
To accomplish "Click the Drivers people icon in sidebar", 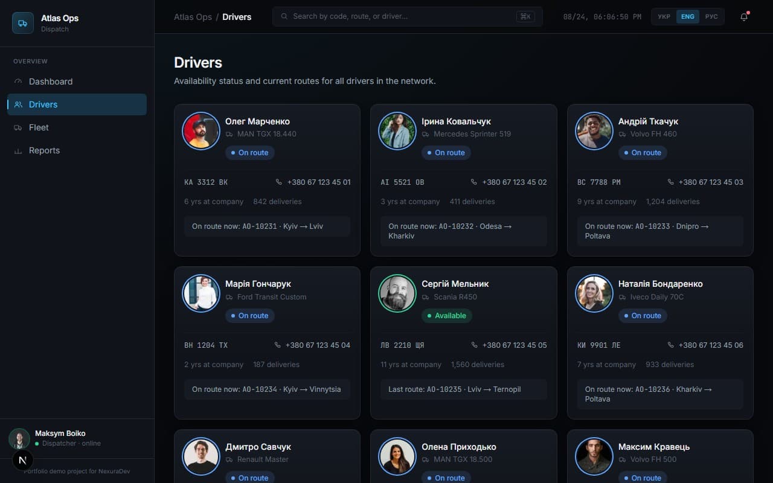I will tap(18, 104).
